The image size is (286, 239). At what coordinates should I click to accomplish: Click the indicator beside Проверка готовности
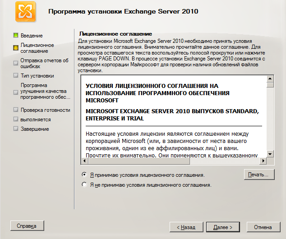(x=16, y=110)
